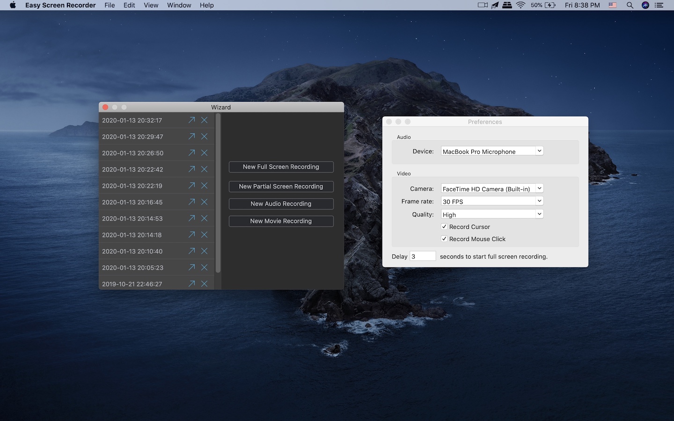Select the 2020-01-13 20:10:40 recording entry

click(156, 251)
